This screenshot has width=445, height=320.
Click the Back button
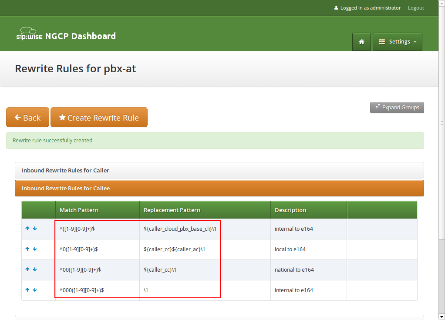[27, 118]
